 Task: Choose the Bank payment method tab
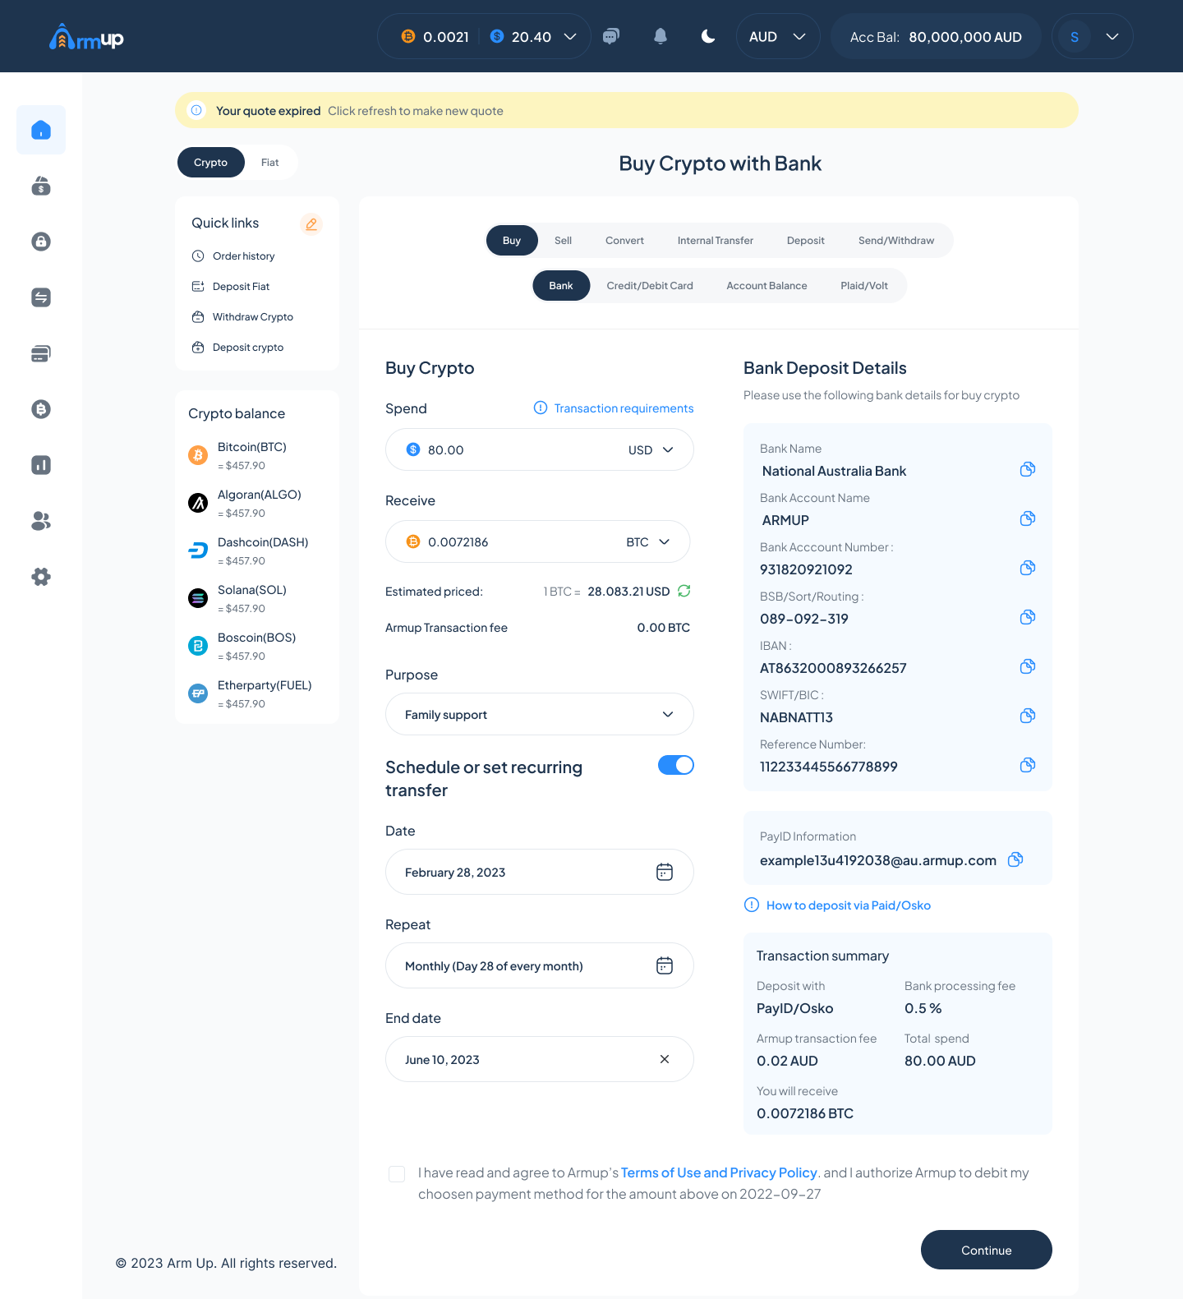(x=561, y=285)
